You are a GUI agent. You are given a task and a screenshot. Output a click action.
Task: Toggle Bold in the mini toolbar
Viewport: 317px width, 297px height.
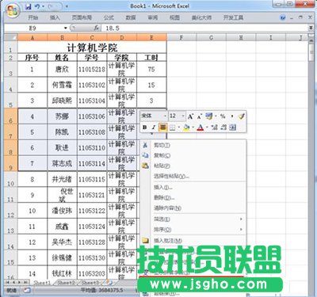(x=144, y=128)
